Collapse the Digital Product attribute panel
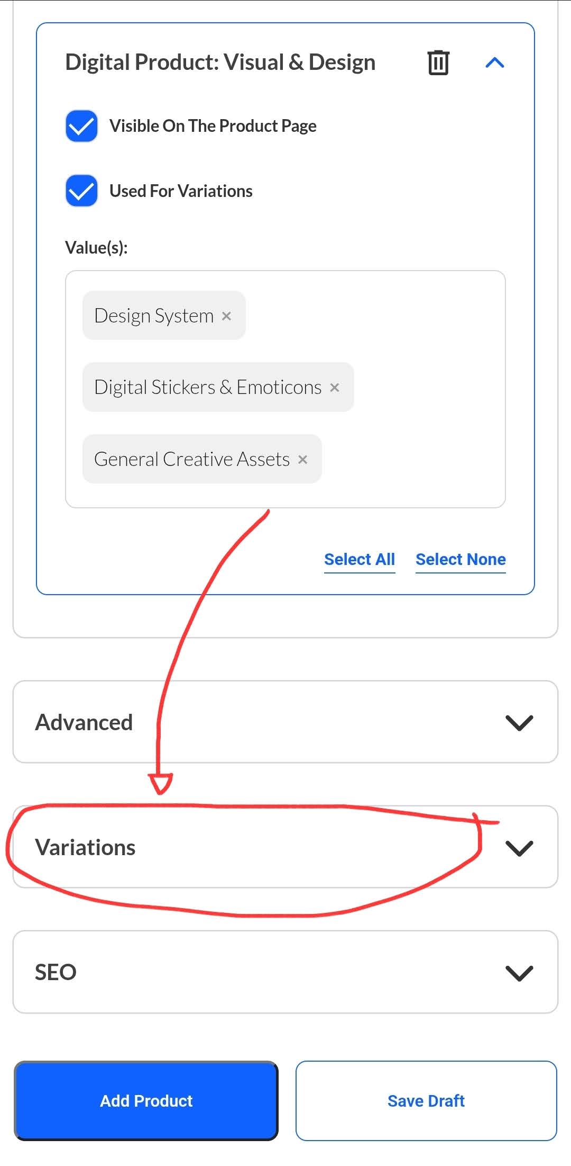The height and width of the screenshot is (1166, 571). [495, 62]
